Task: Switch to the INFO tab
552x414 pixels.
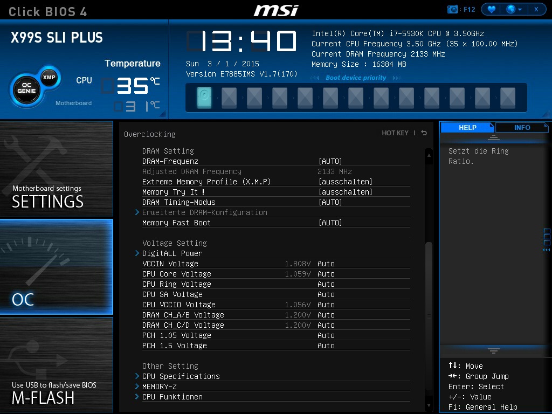Action: click(522, 127)
